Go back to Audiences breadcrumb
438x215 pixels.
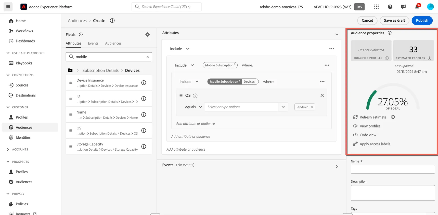point(77,21)
